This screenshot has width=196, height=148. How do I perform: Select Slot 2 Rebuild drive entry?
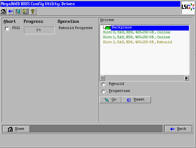[137, 42]
